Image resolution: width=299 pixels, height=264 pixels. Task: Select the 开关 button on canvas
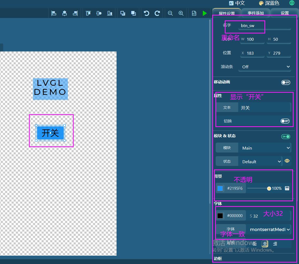pyautogui.click(x=50, y=133)
